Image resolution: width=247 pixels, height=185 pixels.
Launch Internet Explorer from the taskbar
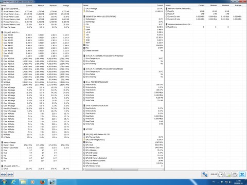[13, 182]
